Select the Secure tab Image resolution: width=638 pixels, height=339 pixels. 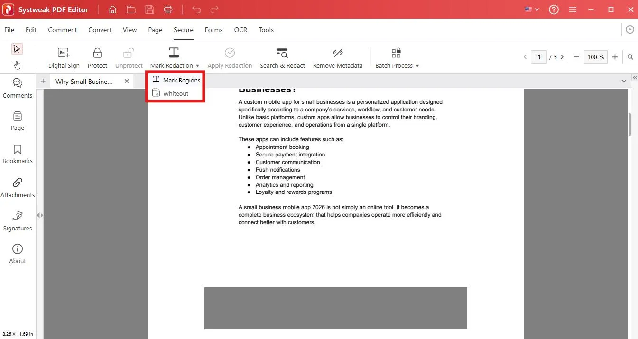[184, 30]
